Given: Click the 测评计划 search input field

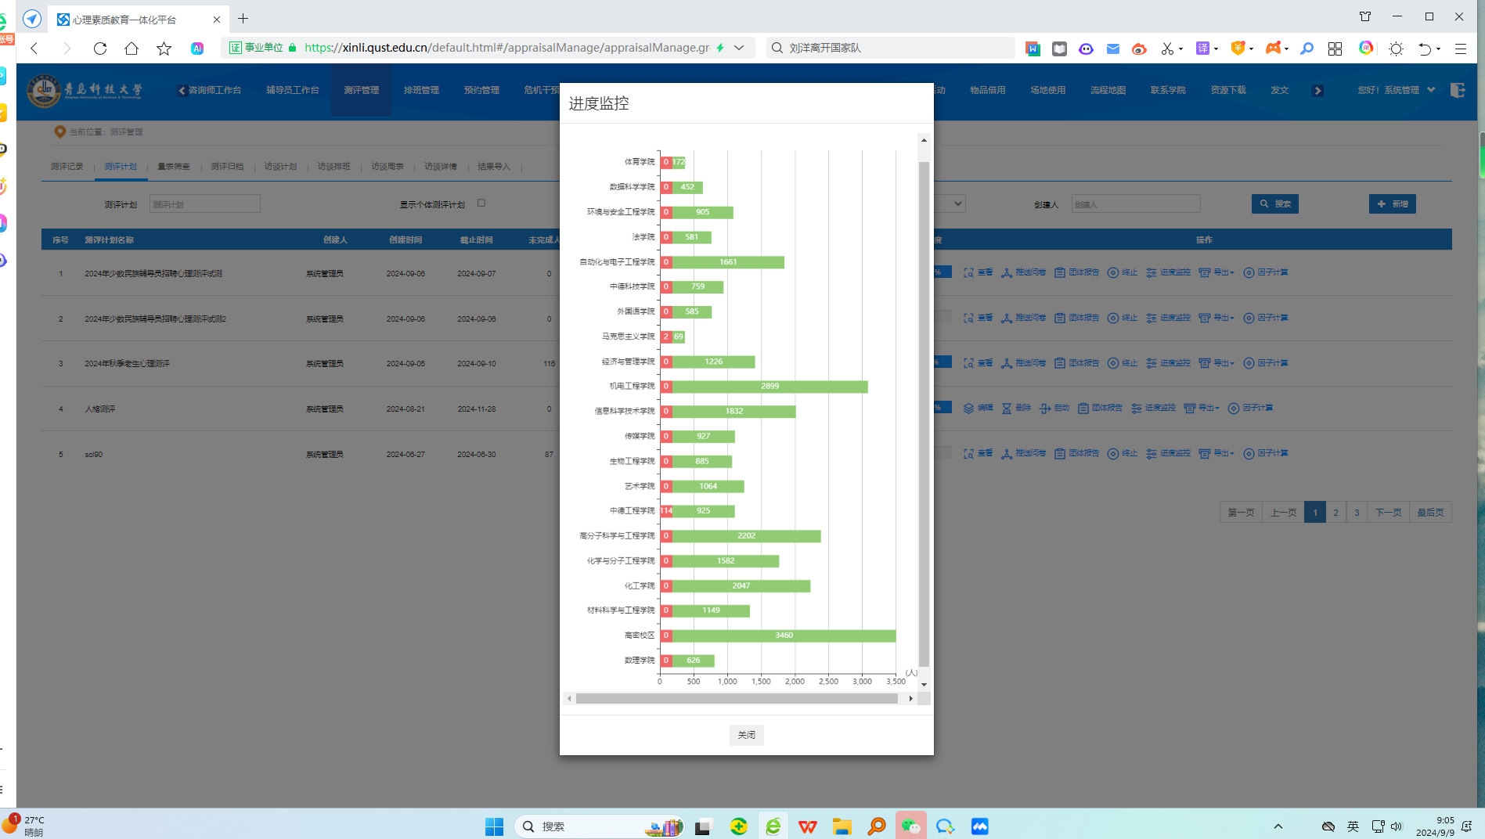Looking at the screenshot, I should [204, 204].
